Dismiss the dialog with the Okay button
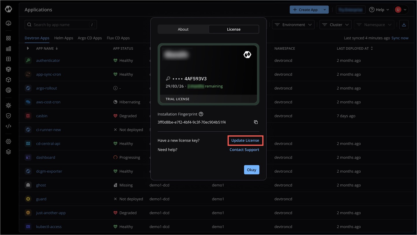 (x=251, y=170)
